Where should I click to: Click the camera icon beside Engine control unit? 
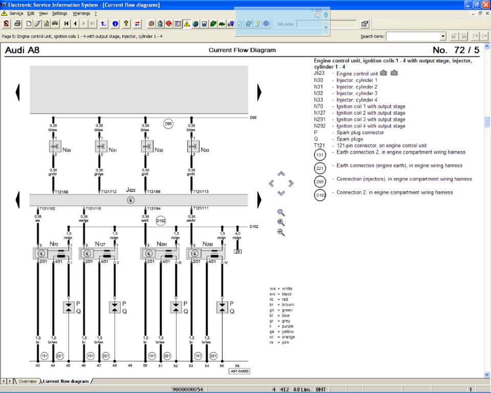[x=384, y=73]
